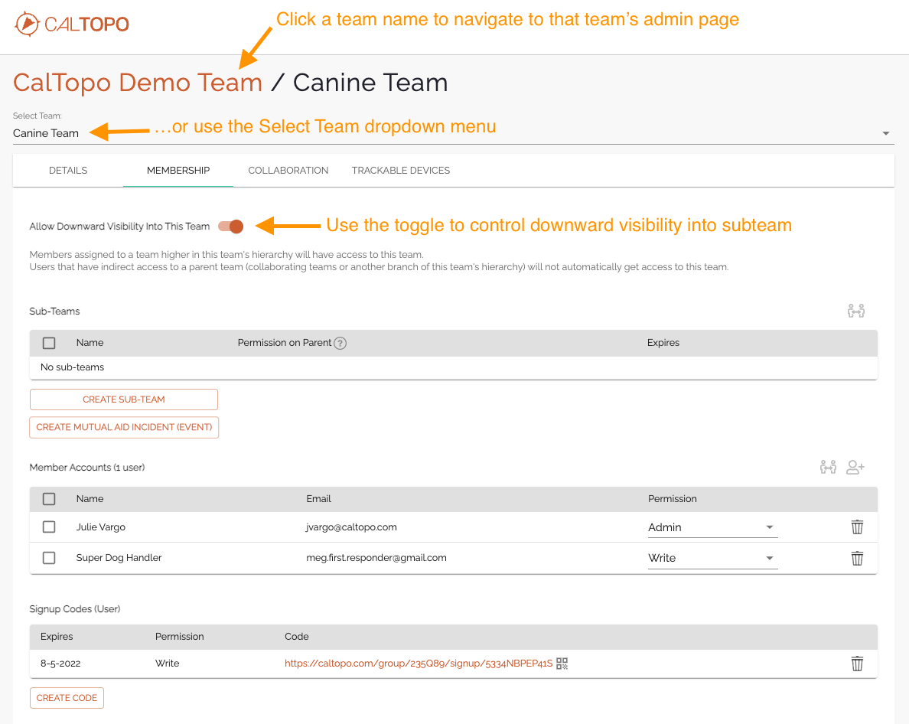Switch to the Collaboration tab
This screenshot has height=724, width=909.
coord(288,171)
